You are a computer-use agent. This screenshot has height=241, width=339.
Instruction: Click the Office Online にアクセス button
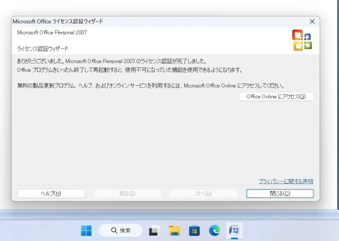tap(276, 97)
